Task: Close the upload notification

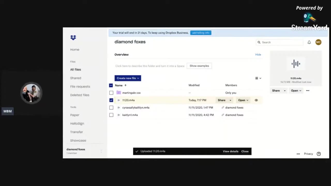Action: [x=245, y=151]
